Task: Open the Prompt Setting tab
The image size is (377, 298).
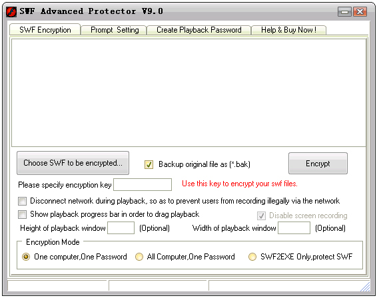Action: (114, 30)
